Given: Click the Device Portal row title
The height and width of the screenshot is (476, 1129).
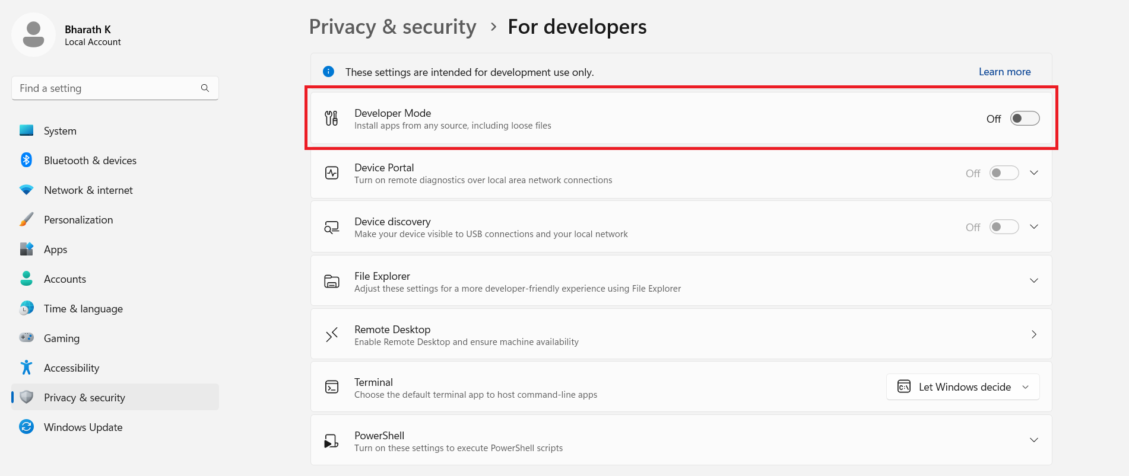Looking at the screenshot, I should 384,167.
